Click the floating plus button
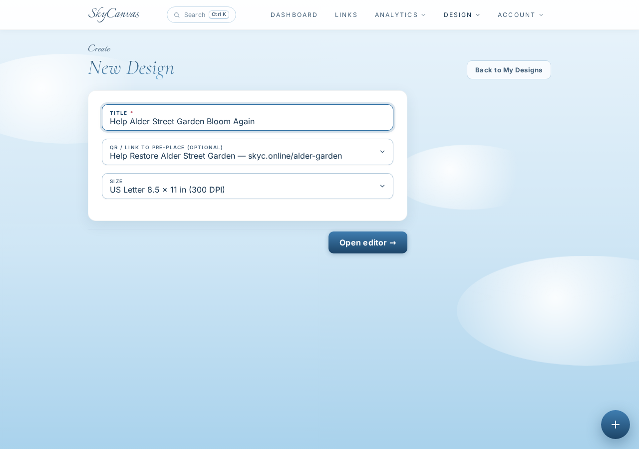The image size is (639, 449). click(616, 425)
